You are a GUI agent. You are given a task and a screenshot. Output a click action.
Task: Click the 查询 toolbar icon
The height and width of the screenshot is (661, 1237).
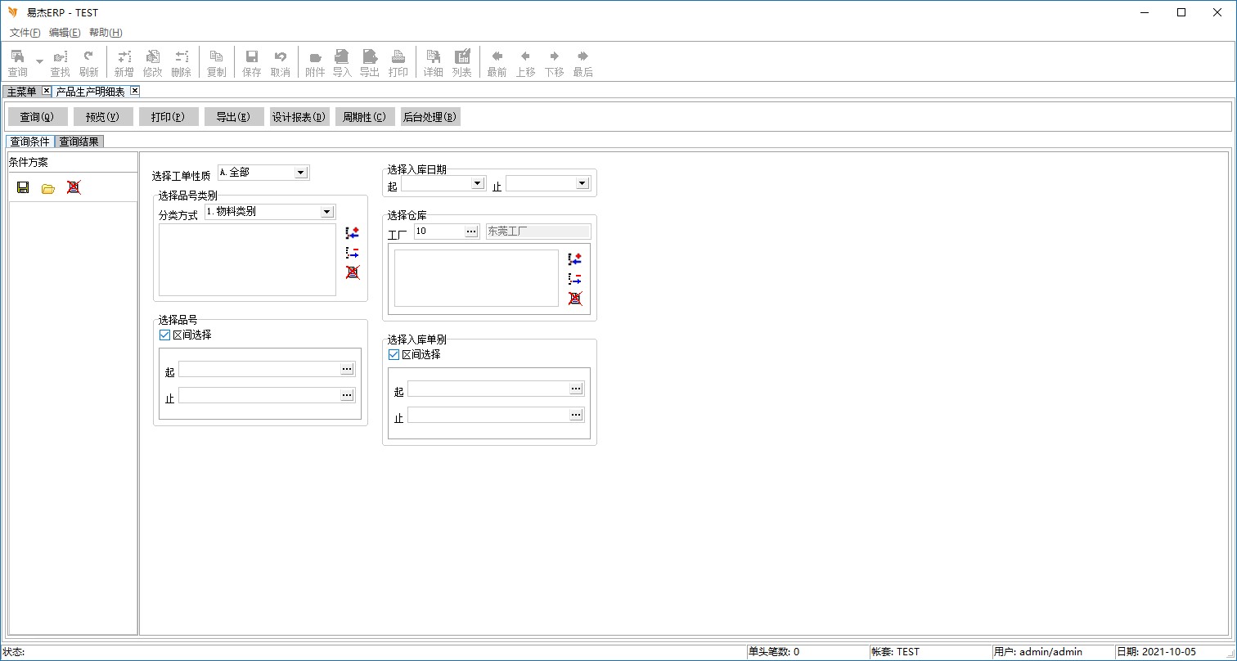[x=17, y=63]
